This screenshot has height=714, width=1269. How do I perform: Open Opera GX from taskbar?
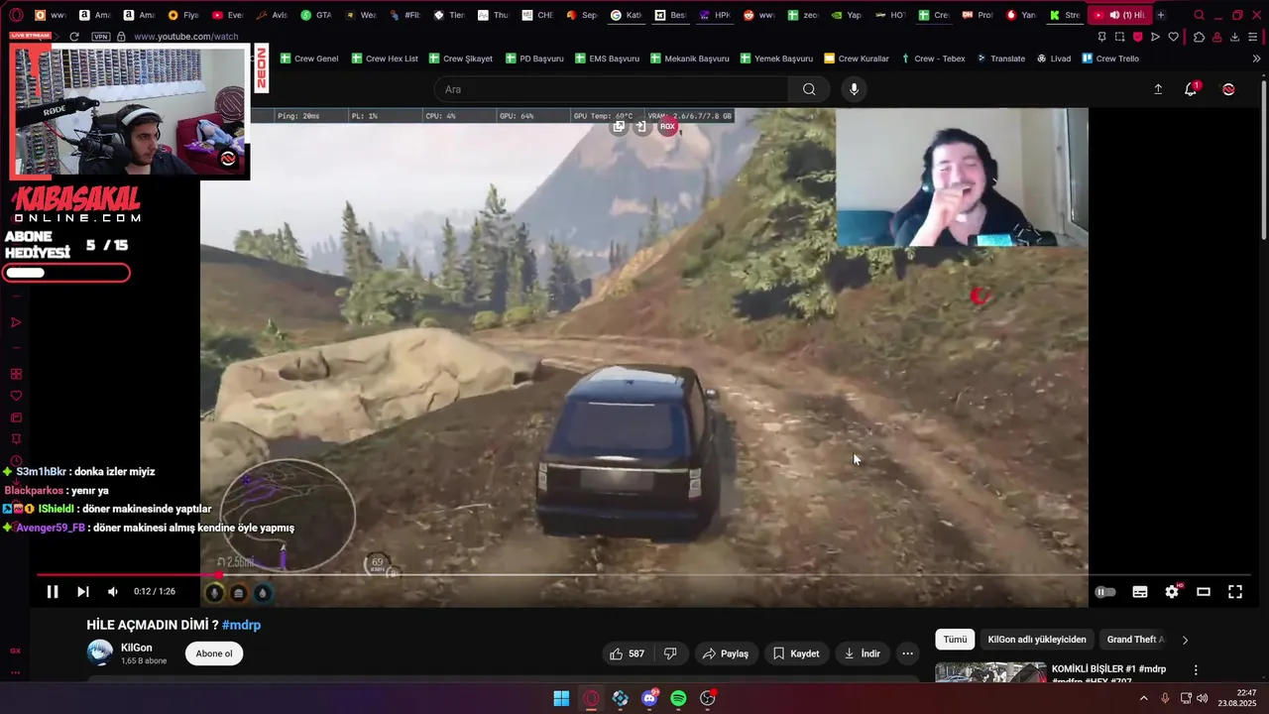pos(592,698)
